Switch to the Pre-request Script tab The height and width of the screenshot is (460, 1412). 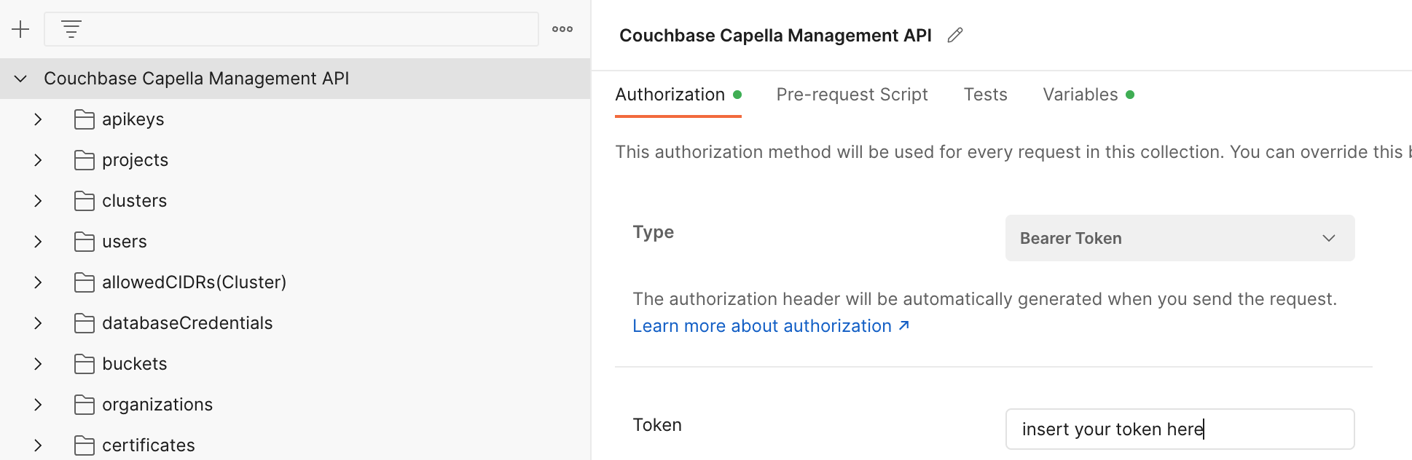(852, 94)
